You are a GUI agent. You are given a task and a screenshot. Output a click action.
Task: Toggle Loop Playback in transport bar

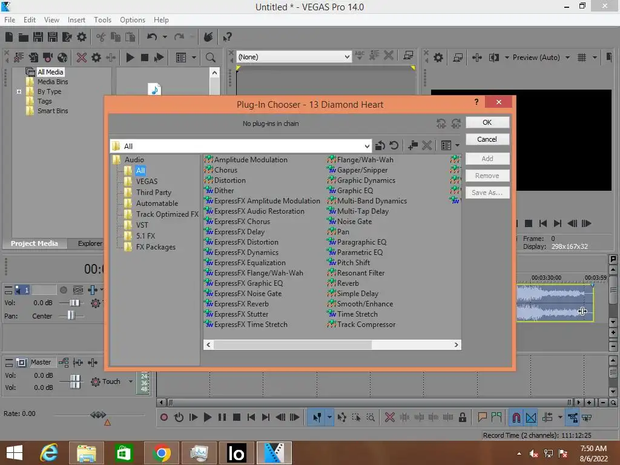click(x=179, y=417)
